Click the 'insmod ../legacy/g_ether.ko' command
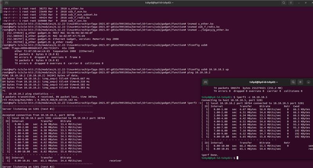313x168 pixels. 208,30
